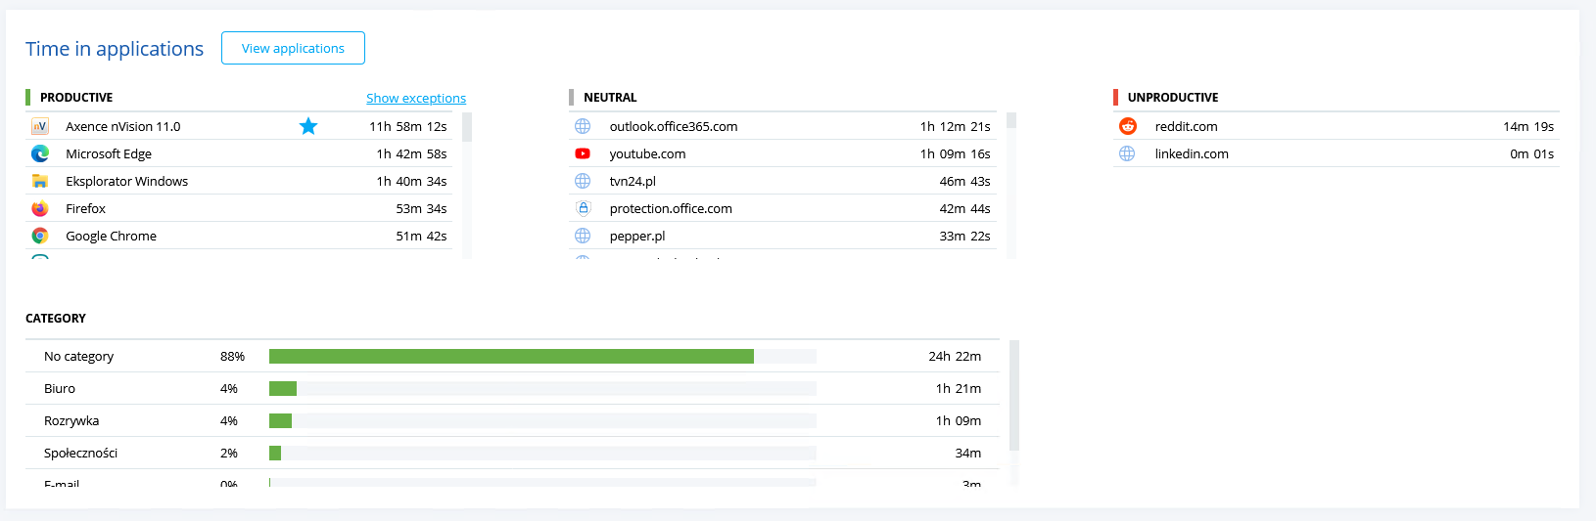Click the tvn24.pl globe icon
This screenshot has height=521, width=1596.
[583, 181]
